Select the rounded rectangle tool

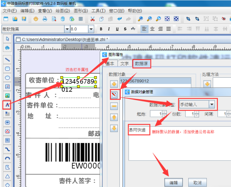[7, 68]
